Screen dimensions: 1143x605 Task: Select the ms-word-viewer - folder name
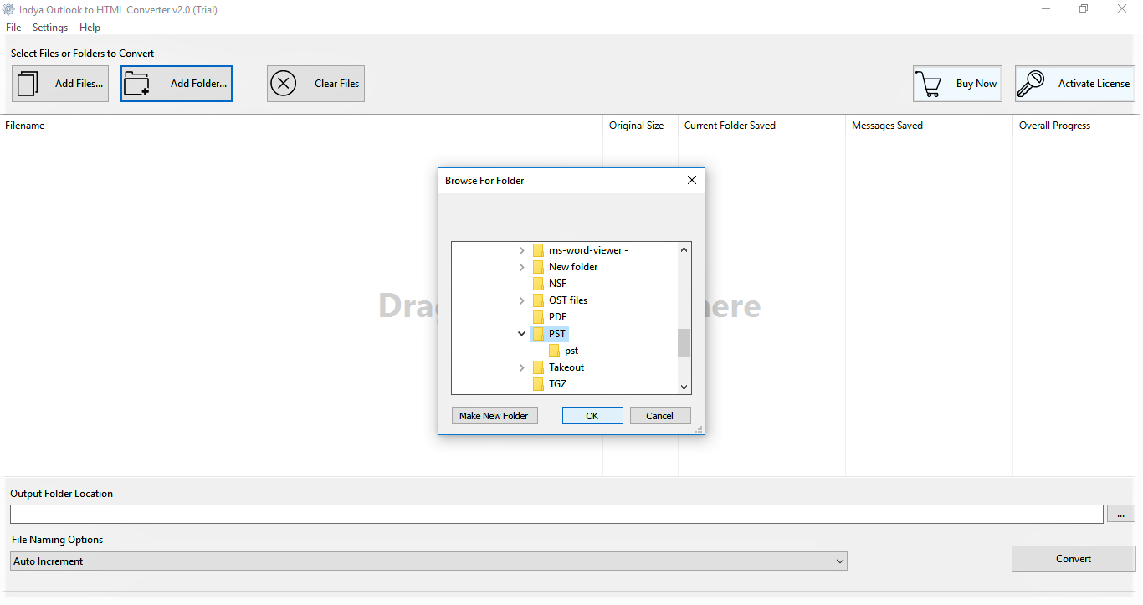coord(588,250)
